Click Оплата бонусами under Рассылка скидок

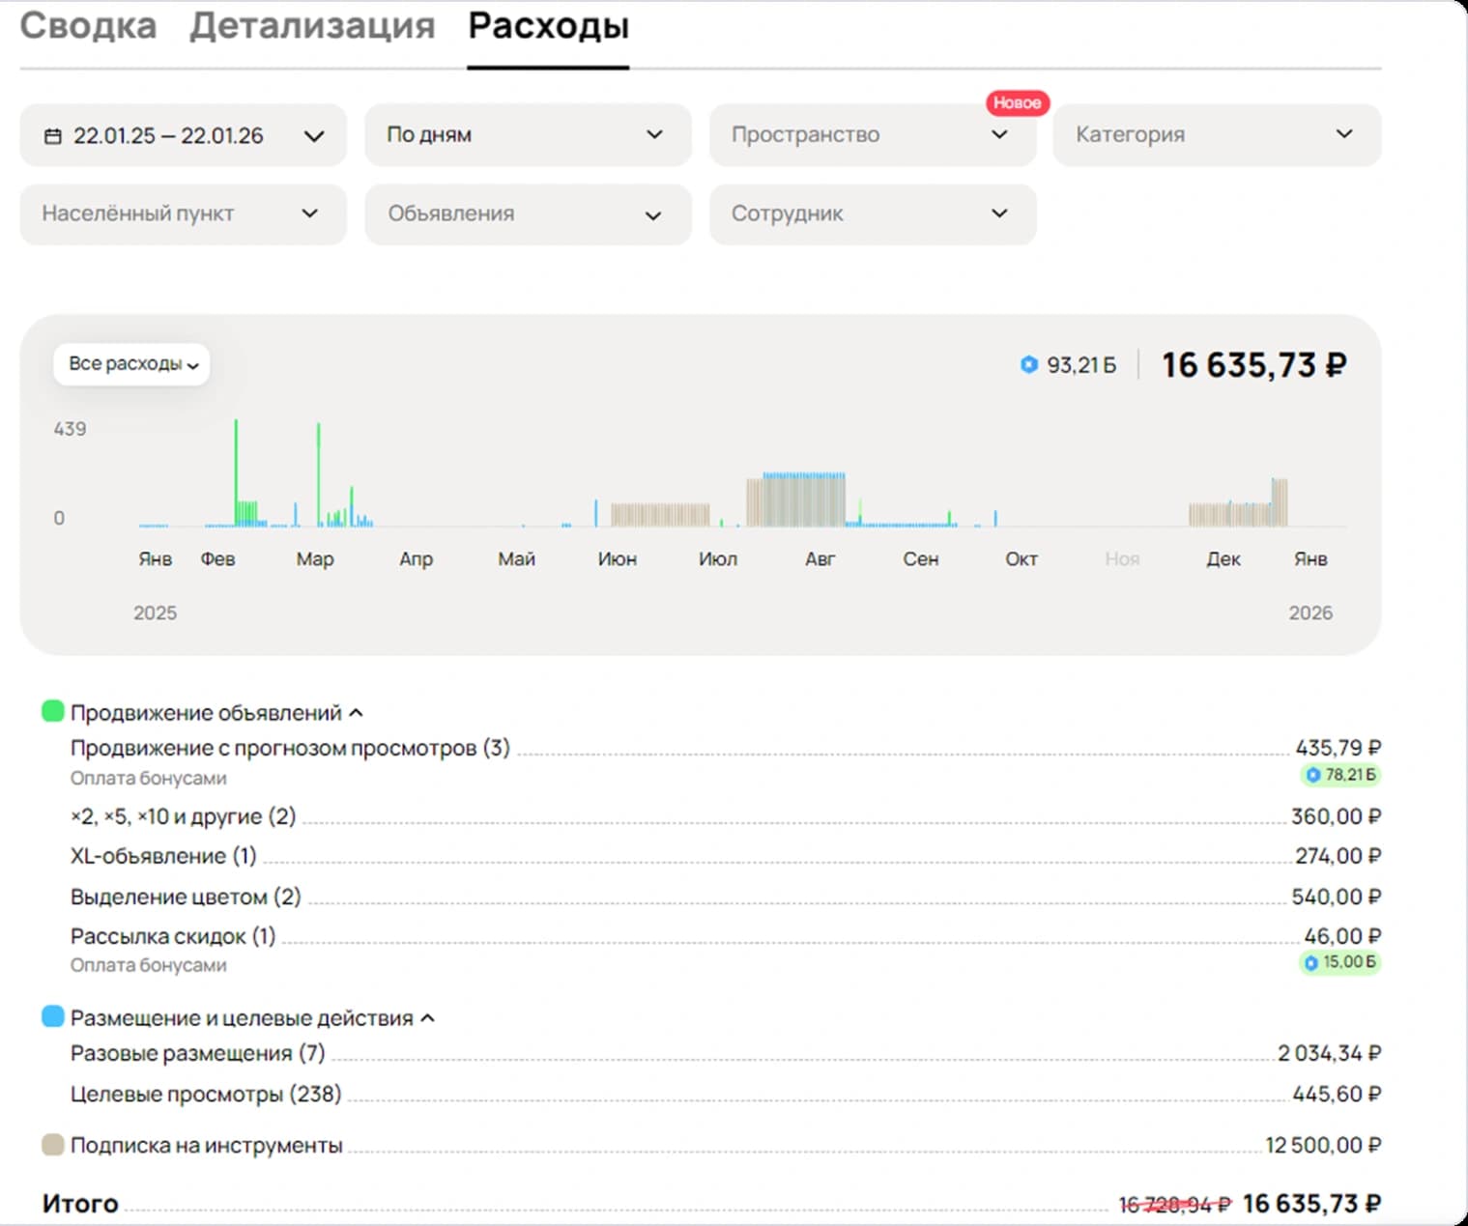148,965
